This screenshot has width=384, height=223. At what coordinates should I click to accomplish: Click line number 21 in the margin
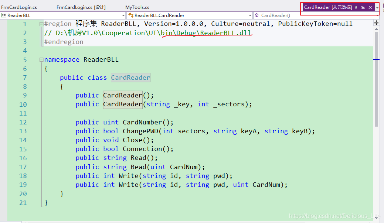click(23, 203)
